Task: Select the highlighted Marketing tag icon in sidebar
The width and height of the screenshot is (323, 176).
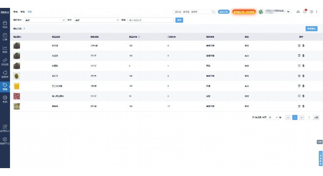Action: [5, 85]
